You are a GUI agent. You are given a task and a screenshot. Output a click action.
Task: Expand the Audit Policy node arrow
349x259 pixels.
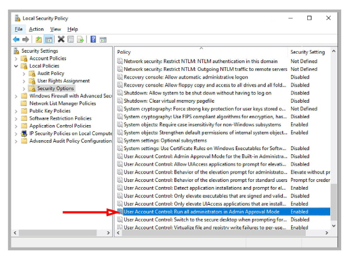(24, 73)
